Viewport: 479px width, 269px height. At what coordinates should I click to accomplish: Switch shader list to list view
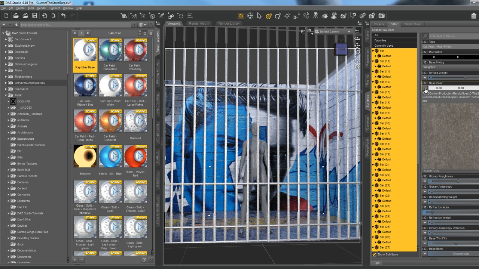[151, 33]
